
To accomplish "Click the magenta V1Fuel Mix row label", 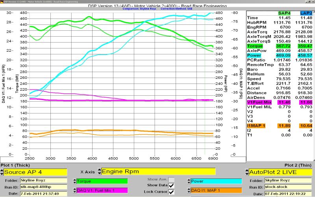I will (259, 102).
